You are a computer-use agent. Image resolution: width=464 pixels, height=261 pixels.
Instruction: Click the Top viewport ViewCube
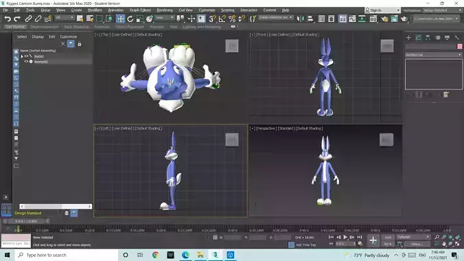(x=232, y=46)
